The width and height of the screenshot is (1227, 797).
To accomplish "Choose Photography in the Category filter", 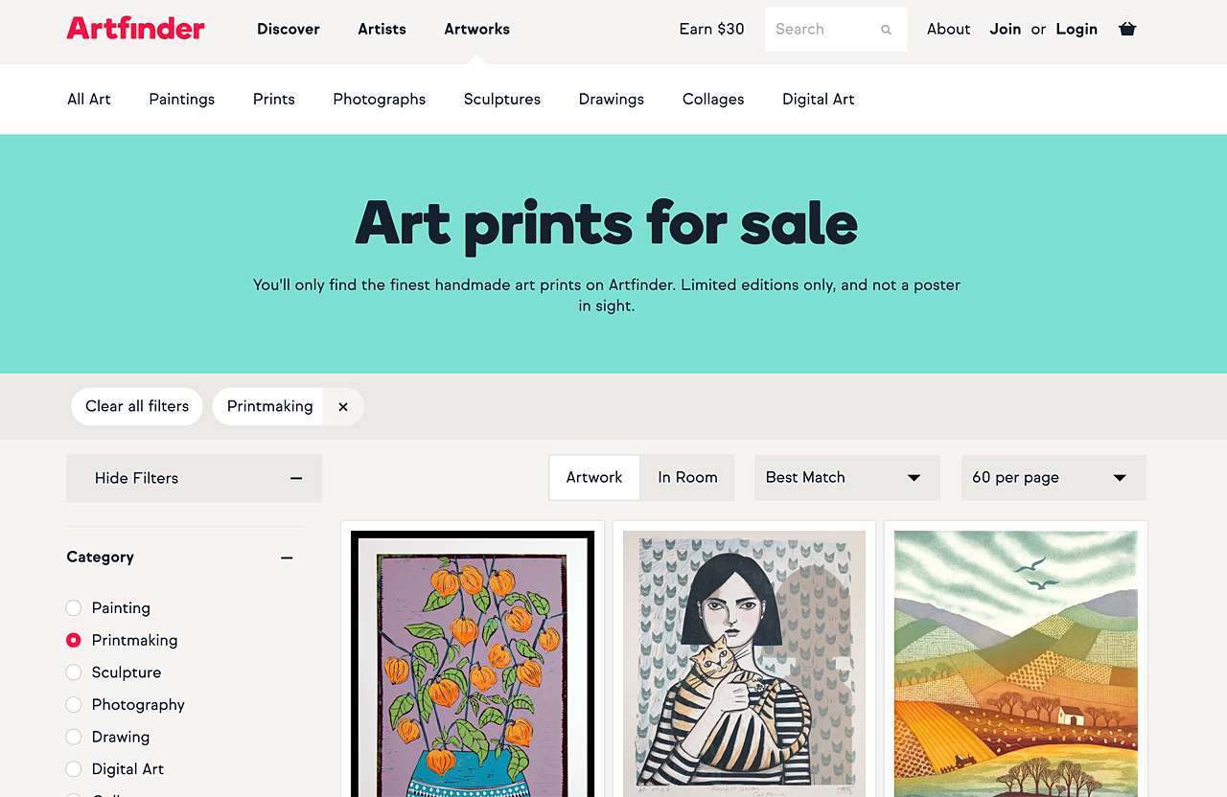I will click(x=73, y=704).
